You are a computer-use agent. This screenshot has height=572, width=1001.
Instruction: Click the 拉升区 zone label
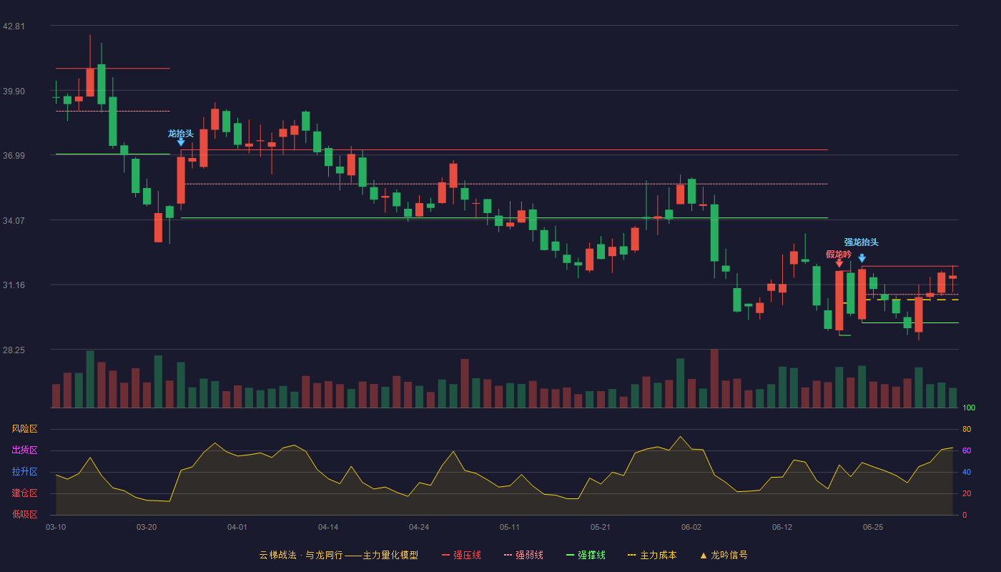(x=24, y=472)
